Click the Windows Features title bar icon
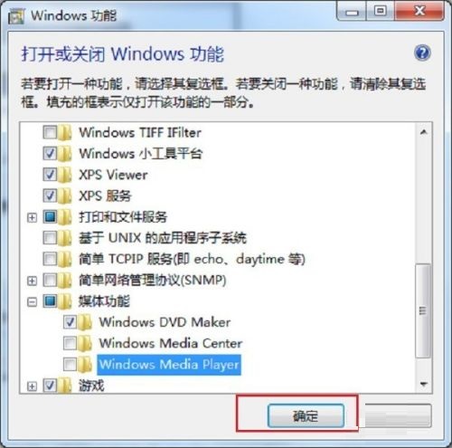Image resolution: width=452 pixels, height=448 pixels. 16,16
